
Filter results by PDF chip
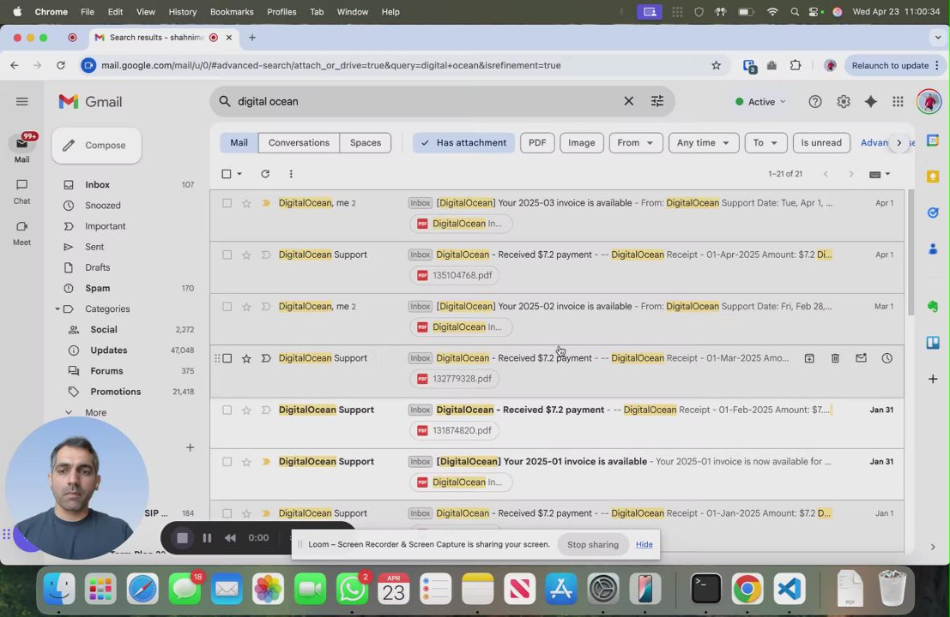[537, 143]
